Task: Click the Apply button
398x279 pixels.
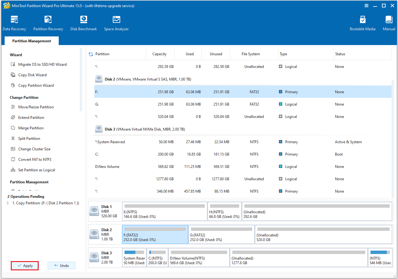Action: 24,265
